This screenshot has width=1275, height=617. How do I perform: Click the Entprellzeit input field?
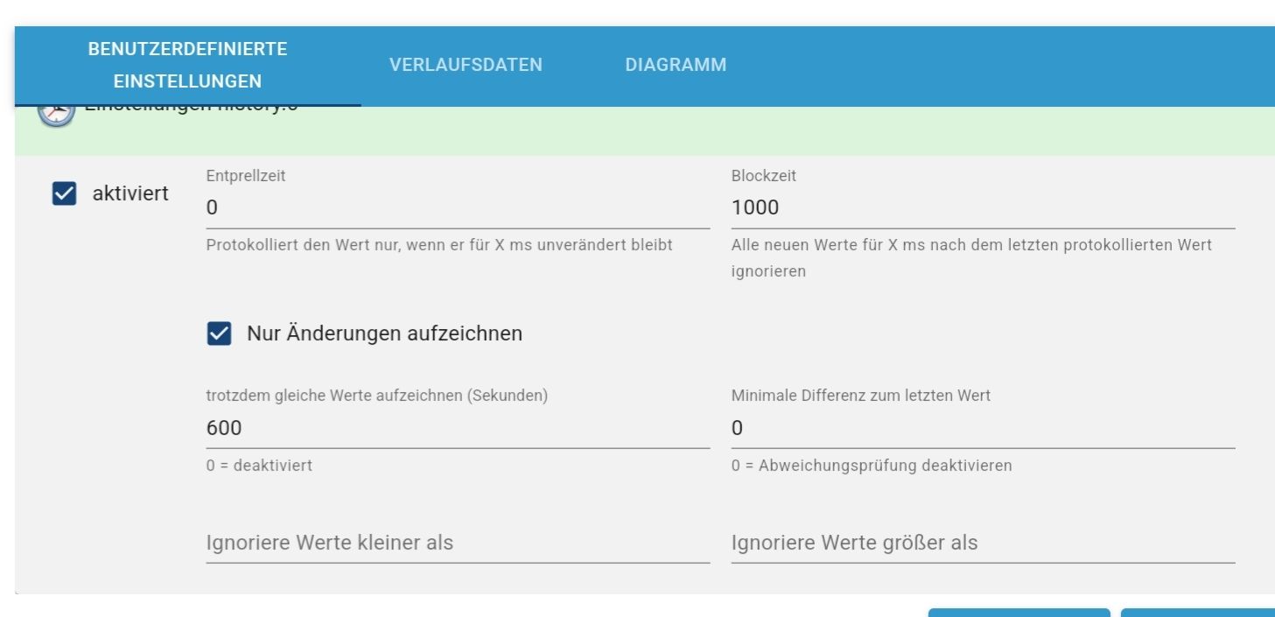click(458, 207)
